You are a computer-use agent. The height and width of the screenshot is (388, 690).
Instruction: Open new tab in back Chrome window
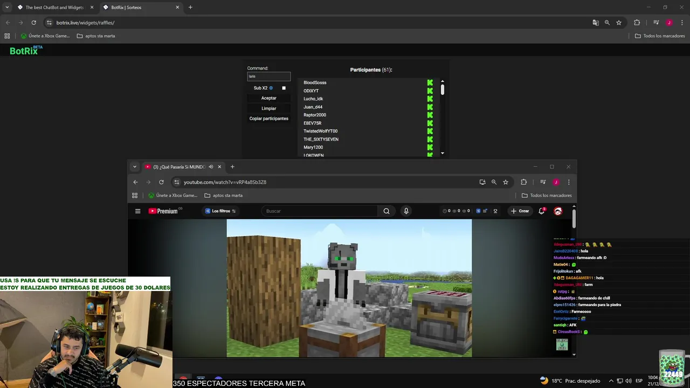click(x=190, y=8)
